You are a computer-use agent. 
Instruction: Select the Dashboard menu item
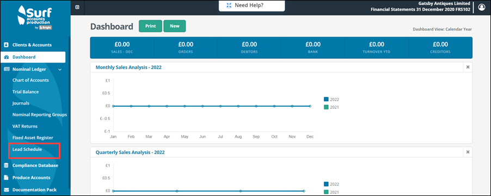pyautogui.click(x=33, y=57)
